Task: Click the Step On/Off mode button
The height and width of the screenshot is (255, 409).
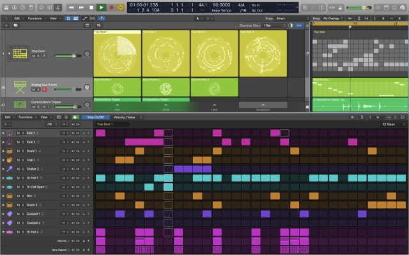Action: pyautogui.click(x=95, y=117)
